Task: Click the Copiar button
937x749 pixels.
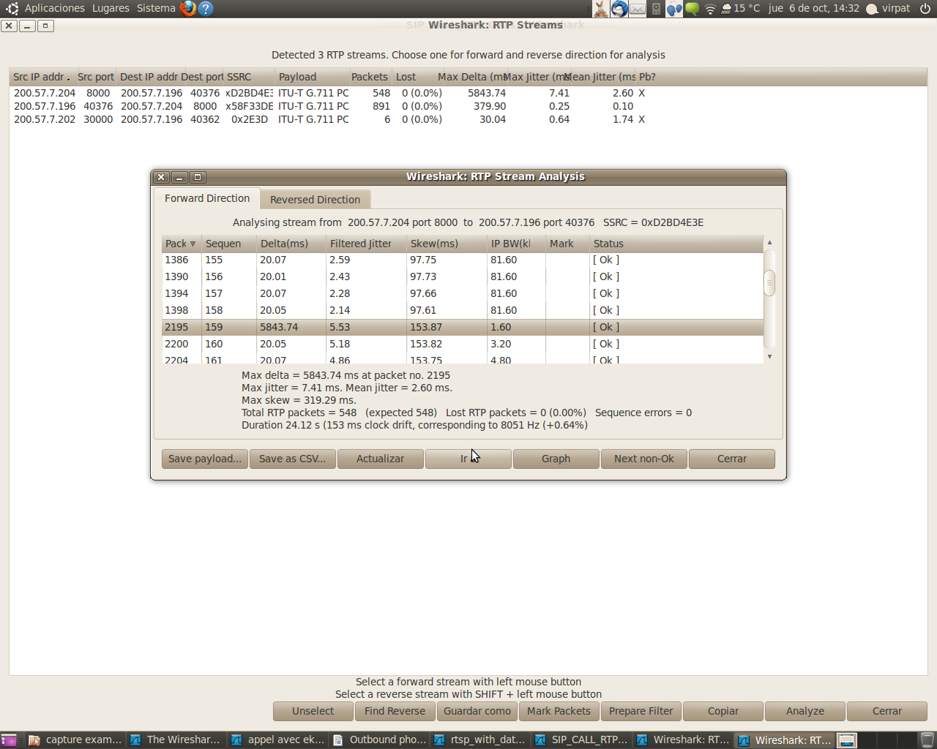Action: coord(723,711)
